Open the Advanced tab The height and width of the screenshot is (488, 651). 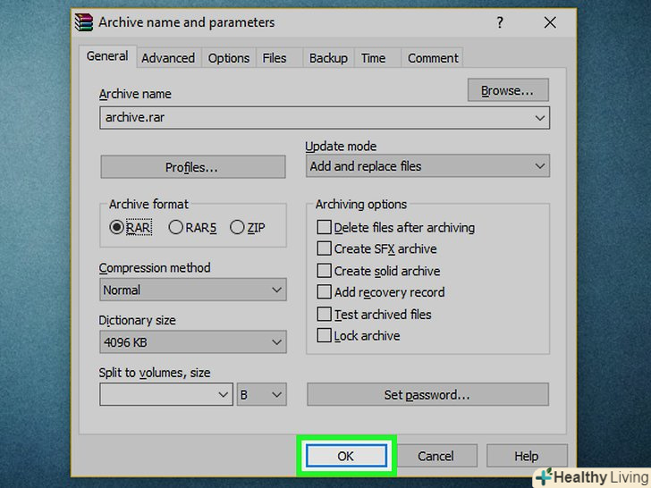(168, 58)
